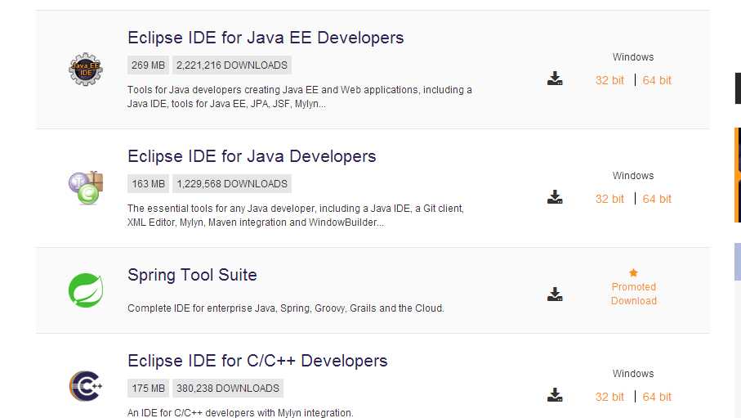Open Eclipse IDE for Java Developers title
The width and height of the screenshot is (741, 418).
click(252, 156)
